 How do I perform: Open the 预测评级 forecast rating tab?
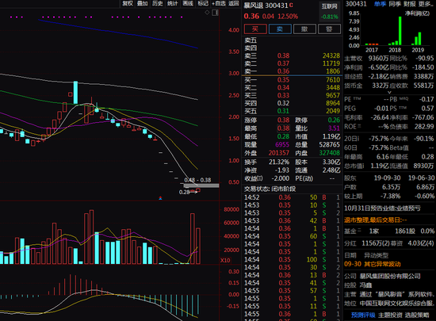[x=363, y=315]
